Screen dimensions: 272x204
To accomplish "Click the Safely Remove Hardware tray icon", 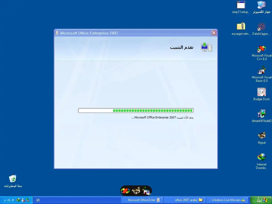I will point(28,200).
